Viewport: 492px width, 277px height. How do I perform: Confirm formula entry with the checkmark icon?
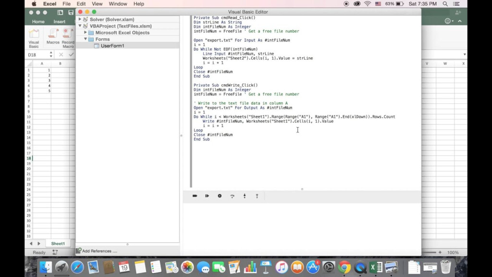pyautogui.click(x=71, y=55)
